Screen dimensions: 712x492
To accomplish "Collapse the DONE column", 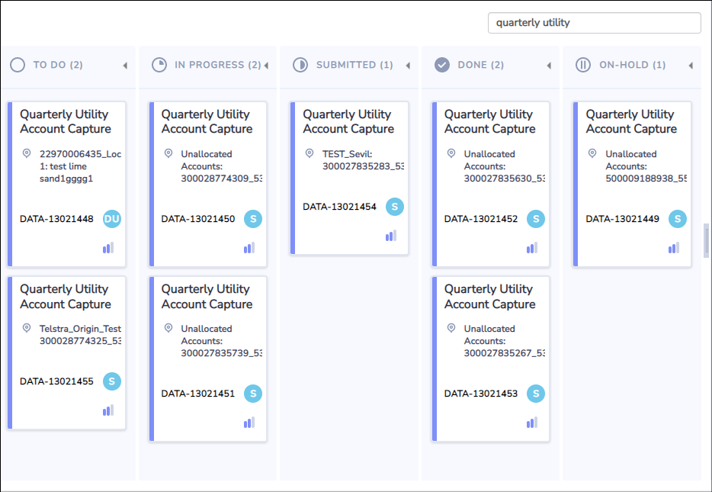I will coord(549,66).
